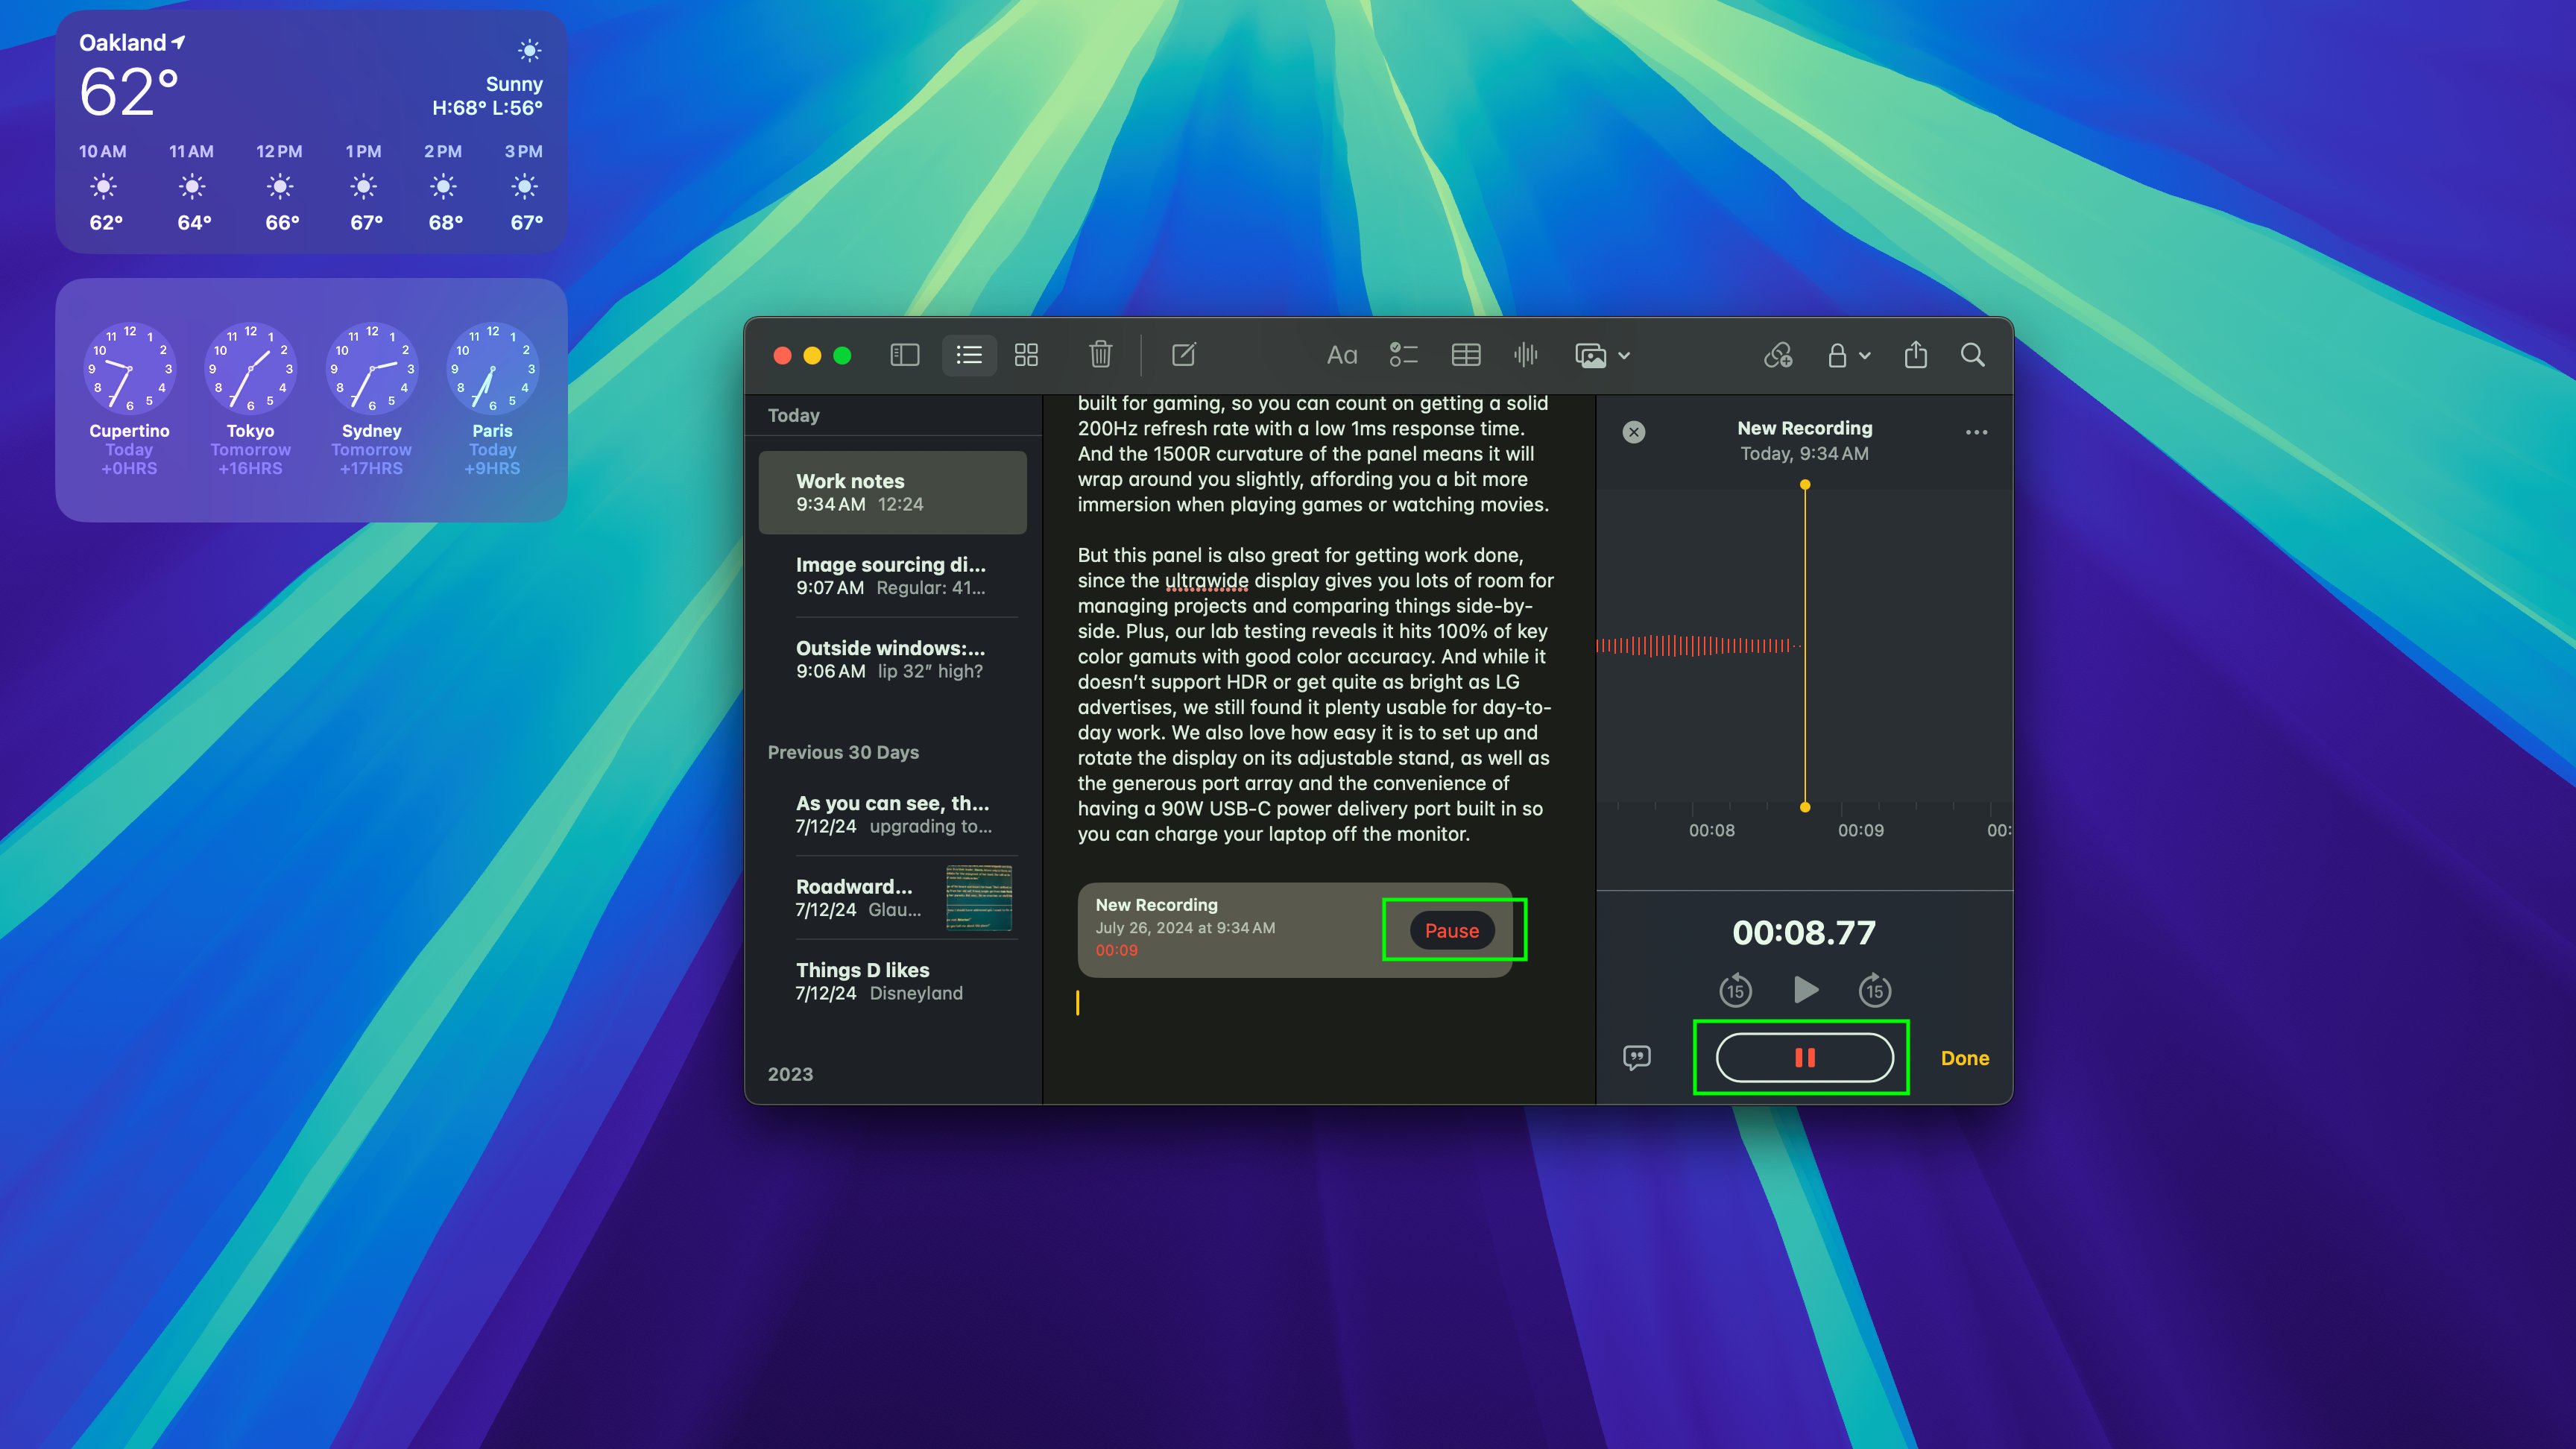Open search with the magnifying glass icon

pyautogui.click(x=1973, y=355)
